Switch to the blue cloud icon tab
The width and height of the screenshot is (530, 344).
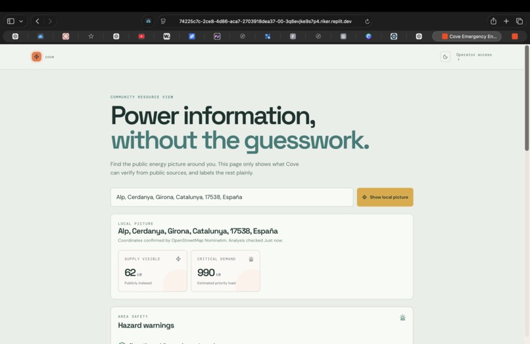coord(40,37)
